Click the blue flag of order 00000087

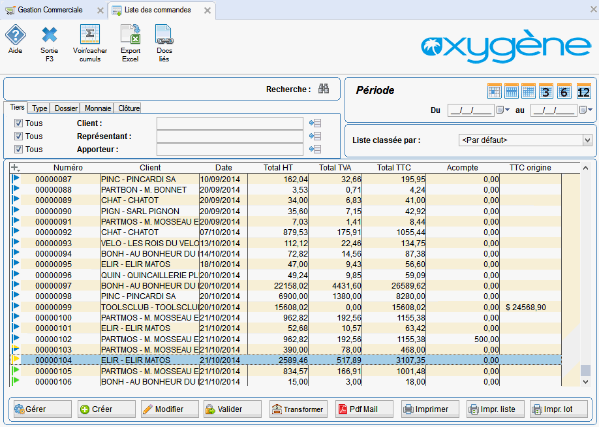[16, 179]
